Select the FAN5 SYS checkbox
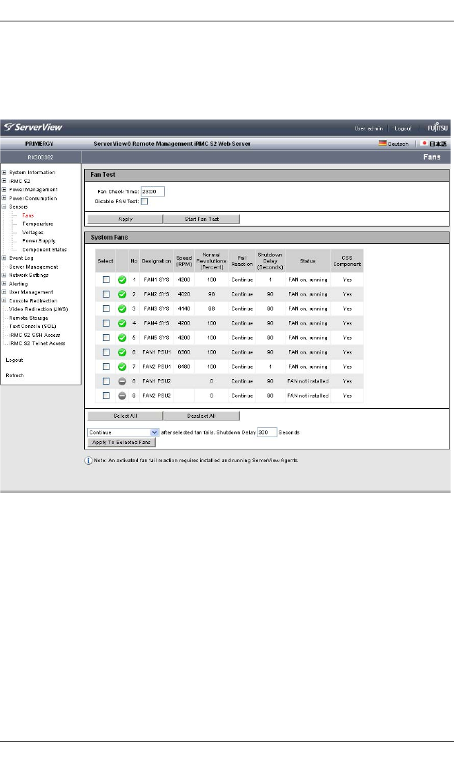This screenshot has width=454, height=763. tap(106, 338)
